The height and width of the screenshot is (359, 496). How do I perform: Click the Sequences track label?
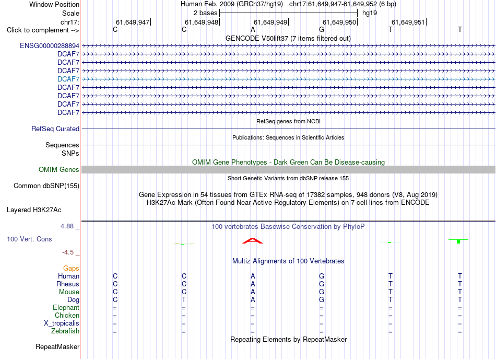tap(62, 145)
